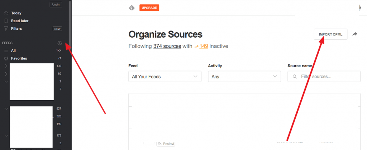This screenshot has height=150, width=367.
Task: Open the 374 sources link
Action: pyautogui.click(x=167, y=46)
